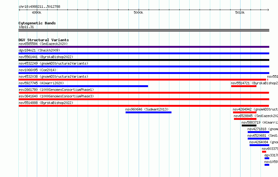
Task: Click the red nsv5514888 variant bar
Action: tap(144, 106)
